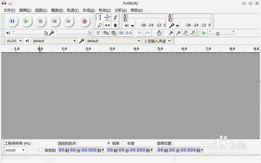Click the Trim audio icon
261x163 pixels.
[x=121, y=33]
